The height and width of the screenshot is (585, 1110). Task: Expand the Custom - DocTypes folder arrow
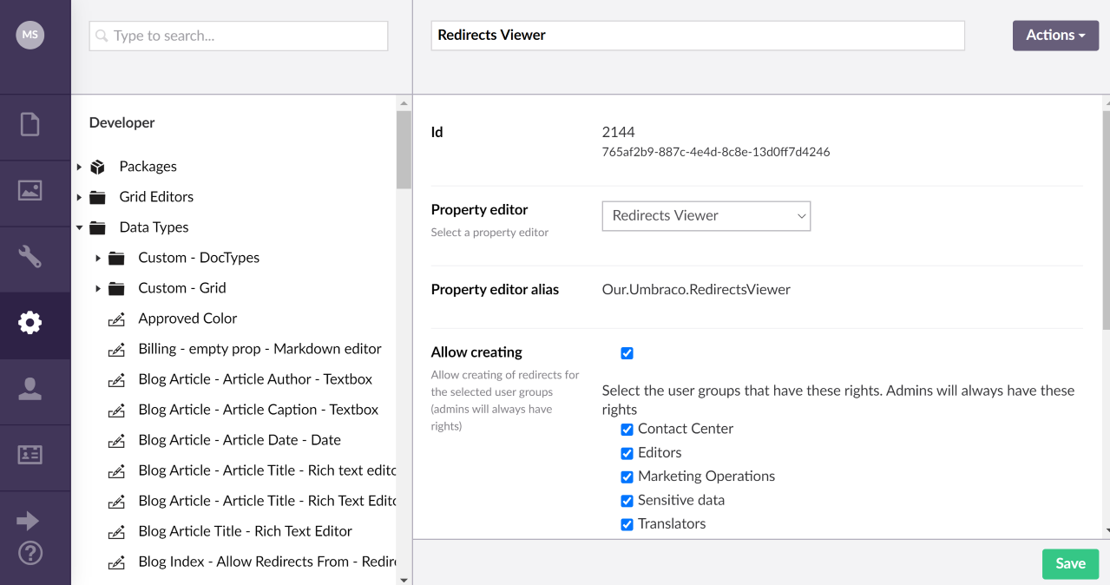(98, 258)
